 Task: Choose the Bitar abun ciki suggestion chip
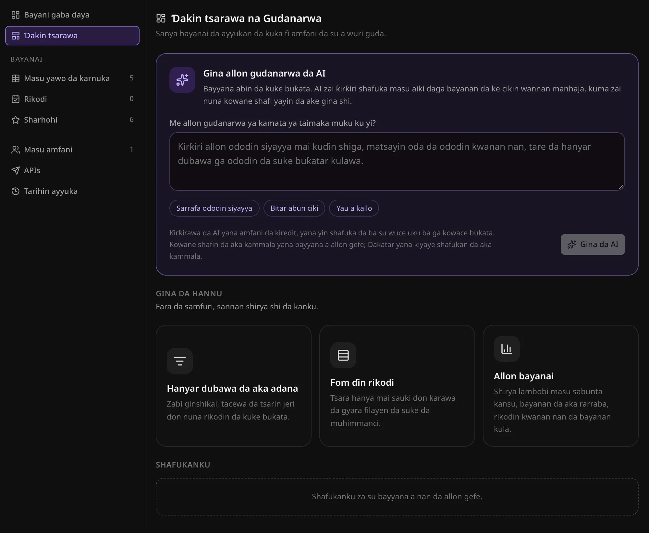coord(294,208)
